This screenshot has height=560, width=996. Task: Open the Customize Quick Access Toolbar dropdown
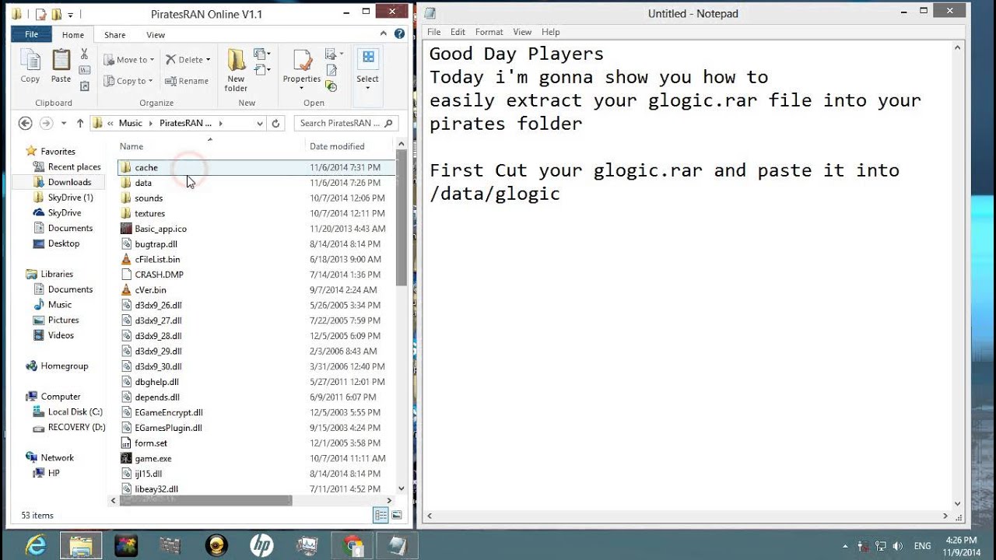(70, 14)
